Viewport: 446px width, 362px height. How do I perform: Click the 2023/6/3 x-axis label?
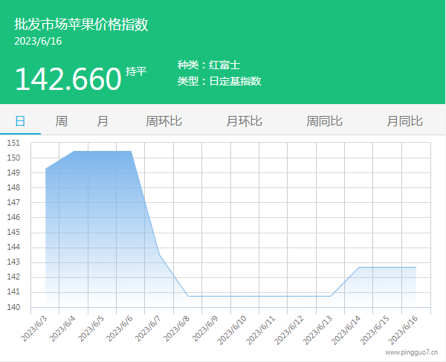(35, 329)
